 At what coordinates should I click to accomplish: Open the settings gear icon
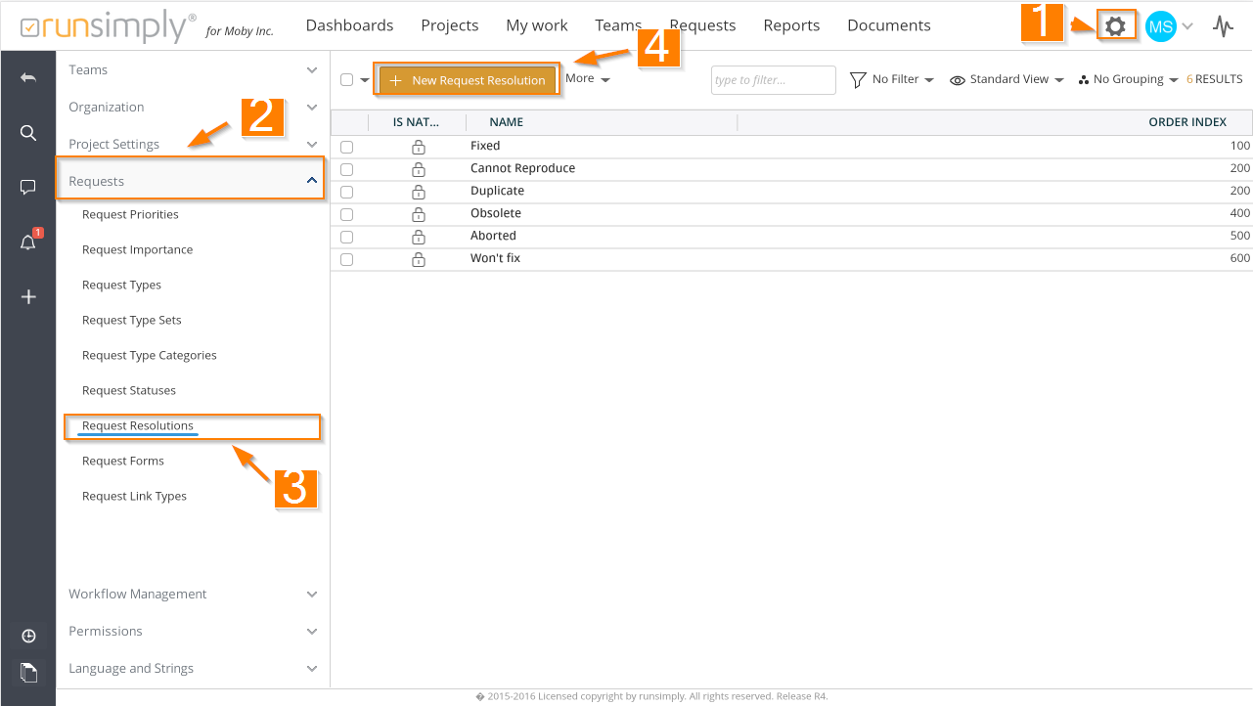point(1115,26)
